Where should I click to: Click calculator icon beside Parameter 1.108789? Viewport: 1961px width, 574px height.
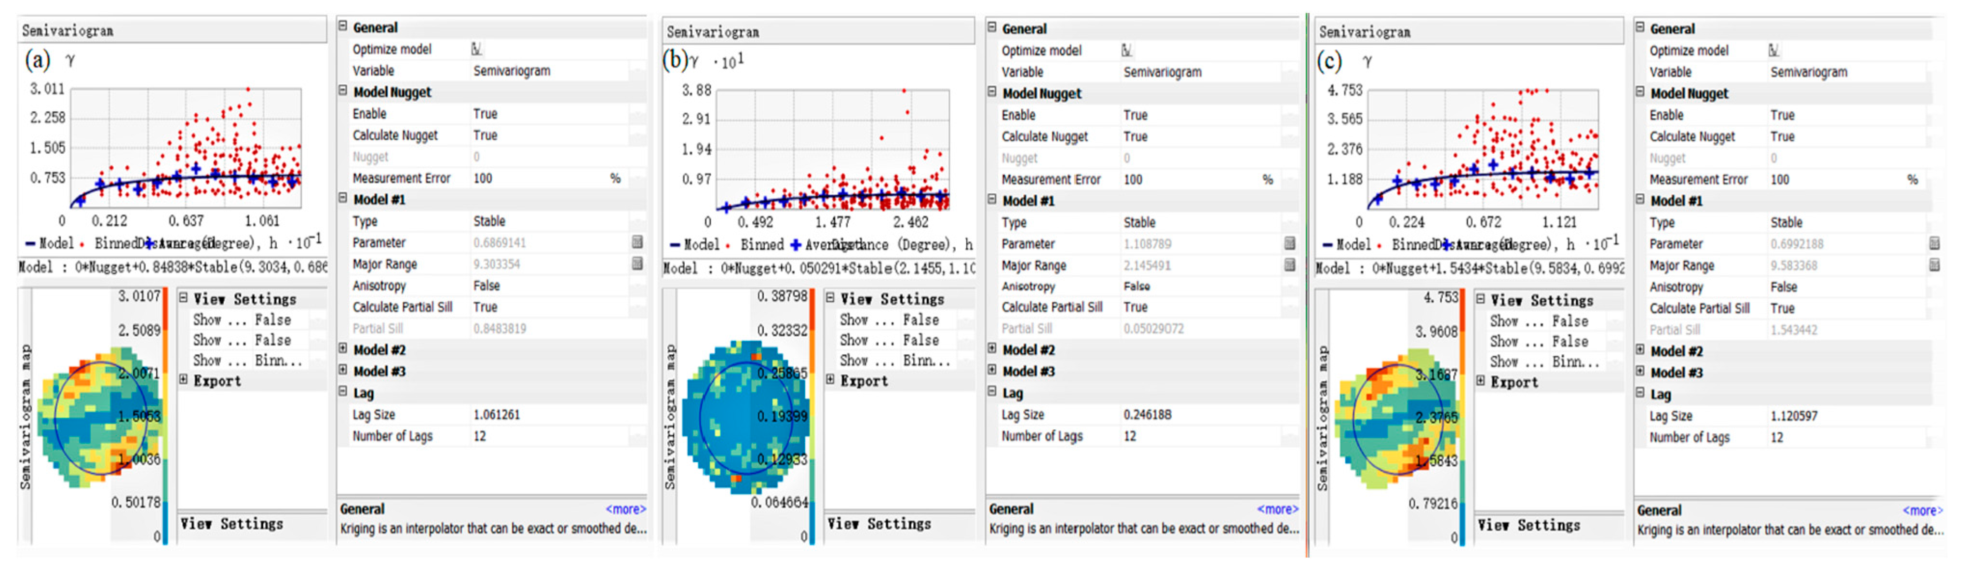coord(1289,243)
